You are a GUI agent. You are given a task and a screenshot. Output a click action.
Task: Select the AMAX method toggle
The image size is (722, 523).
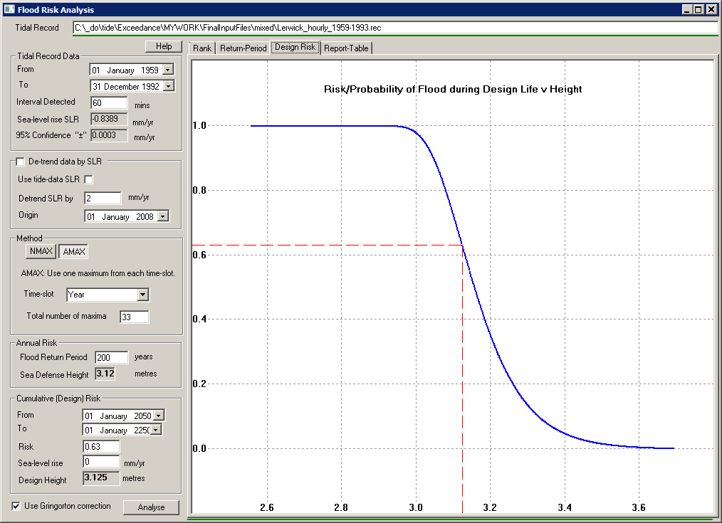[73, 252]
